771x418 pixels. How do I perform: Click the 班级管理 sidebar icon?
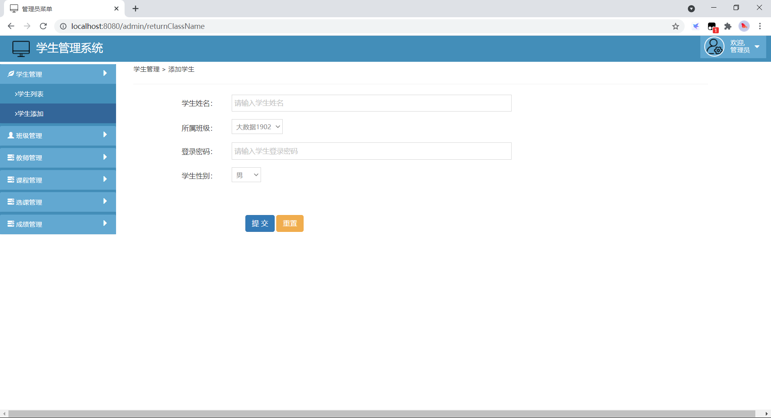click(x=11, y=136)
